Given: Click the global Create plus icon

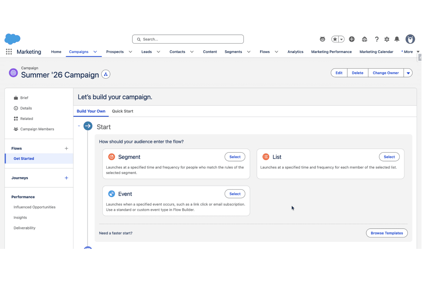Looking at the screenshot, I should click(x=352, y=39).
